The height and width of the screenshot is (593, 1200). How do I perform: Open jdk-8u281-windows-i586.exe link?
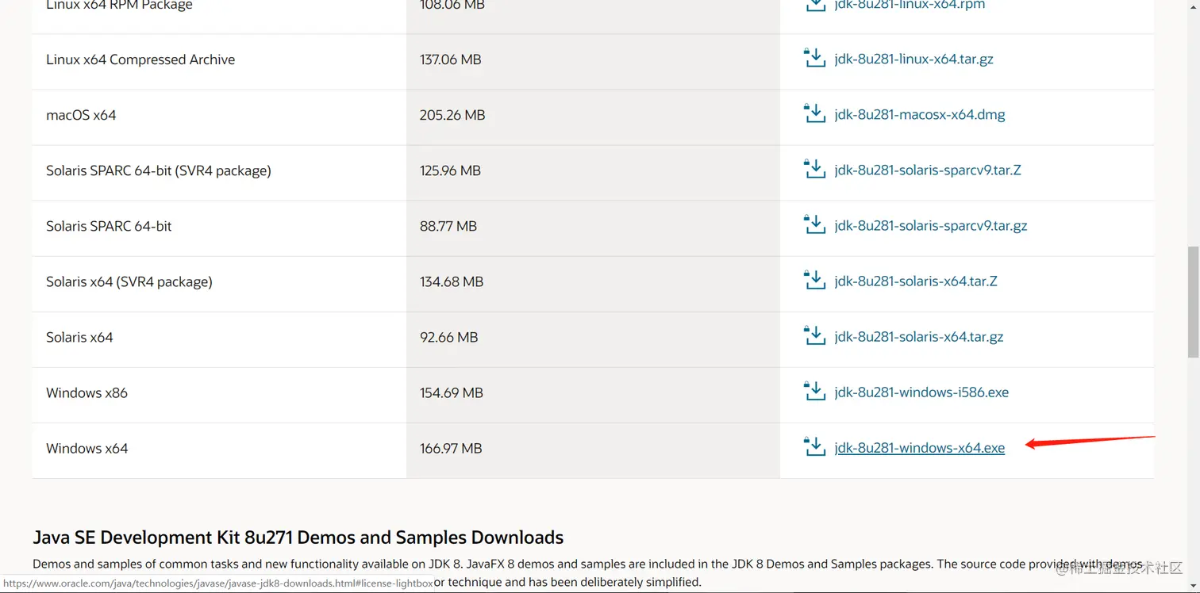(x=921, y=392)
